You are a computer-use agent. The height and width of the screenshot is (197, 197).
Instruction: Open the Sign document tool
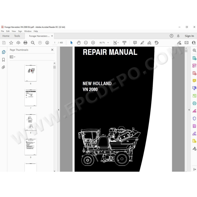click(x=149, y=43)
